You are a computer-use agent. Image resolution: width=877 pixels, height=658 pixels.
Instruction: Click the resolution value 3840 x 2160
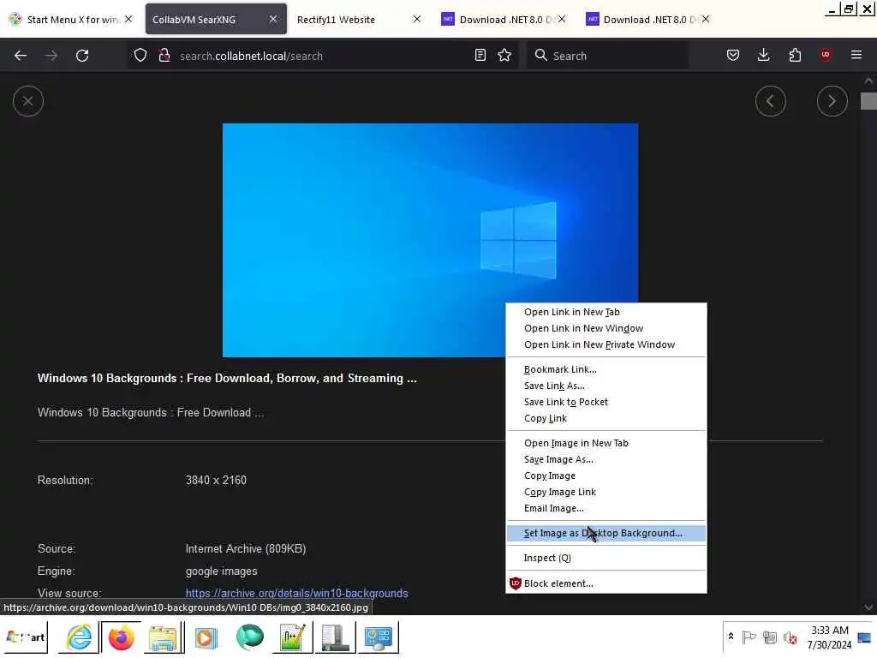(x=216, y=480)
